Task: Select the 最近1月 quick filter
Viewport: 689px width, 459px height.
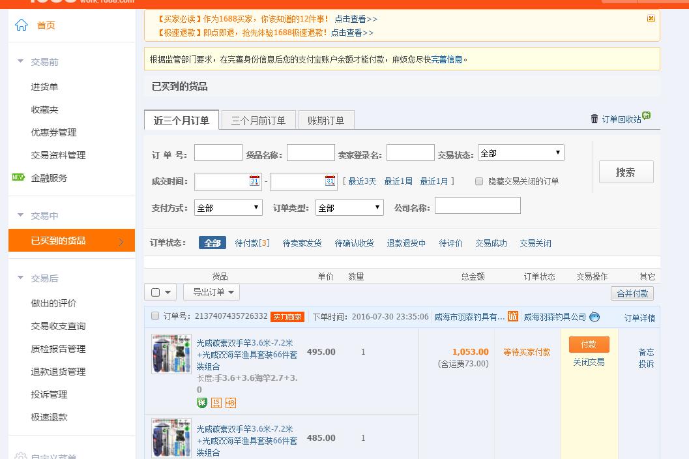Action: 434,181
